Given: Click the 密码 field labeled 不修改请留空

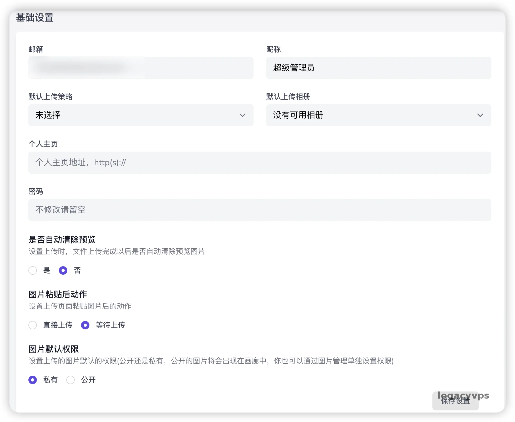Looking at the screenshot, I should [x=260, y=210].
